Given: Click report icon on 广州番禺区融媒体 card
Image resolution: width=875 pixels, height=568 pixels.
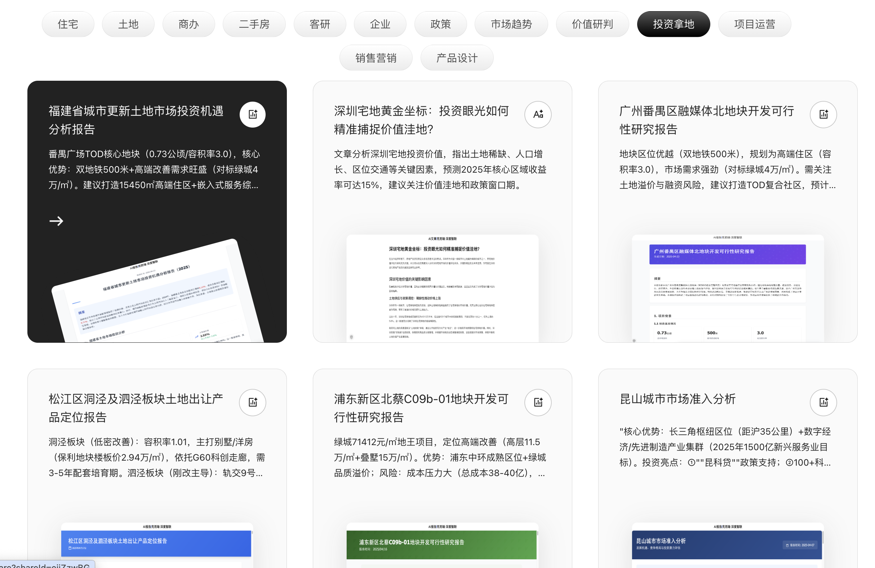Looking at the screenshot, I should point(823,114).
